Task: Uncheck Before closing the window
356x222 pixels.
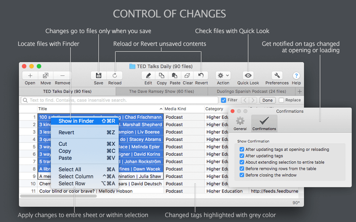Action: pyautogui.click(x=242, y=175)
